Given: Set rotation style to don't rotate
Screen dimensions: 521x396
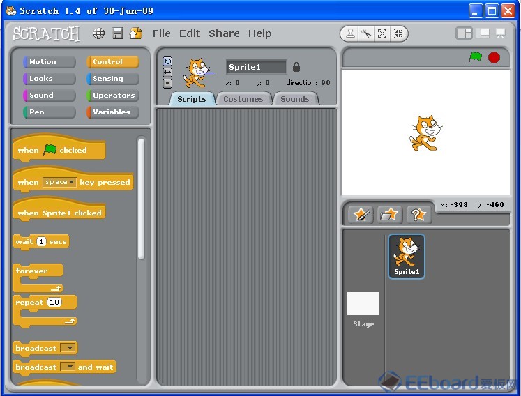Looking at the screenshot, I should [x=167, y=83].
